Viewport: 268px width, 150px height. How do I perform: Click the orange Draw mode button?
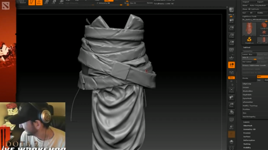tap(39, 2)
